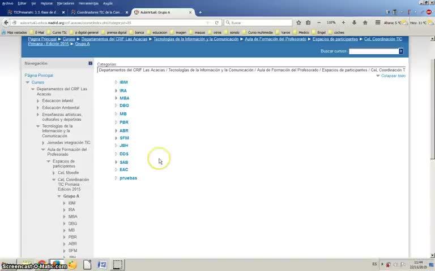435x271 pixels.
Task: Expand Educación Infantil in navigation tree
Action: (38, 101)
